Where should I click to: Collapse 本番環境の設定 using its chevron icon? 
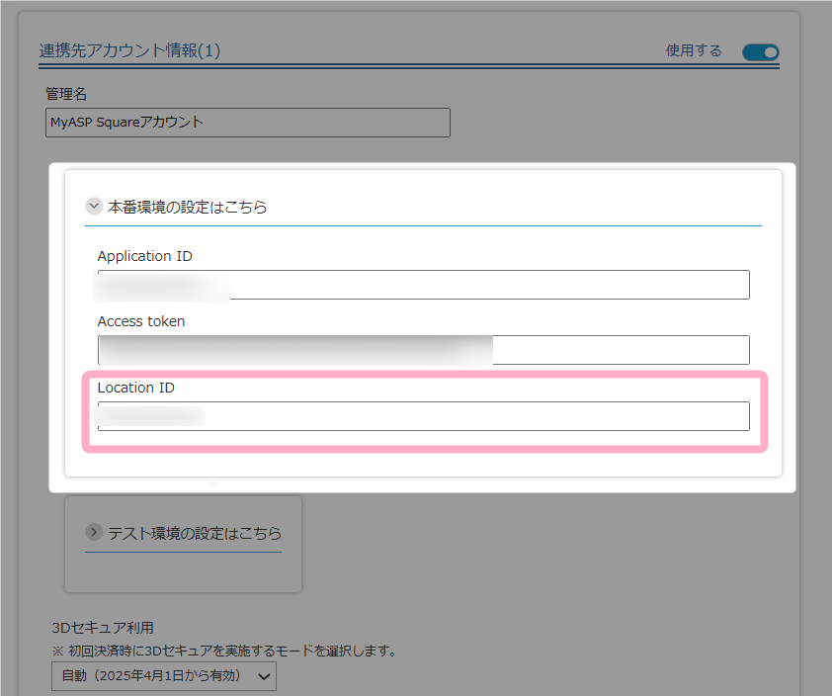click(94, 207)
